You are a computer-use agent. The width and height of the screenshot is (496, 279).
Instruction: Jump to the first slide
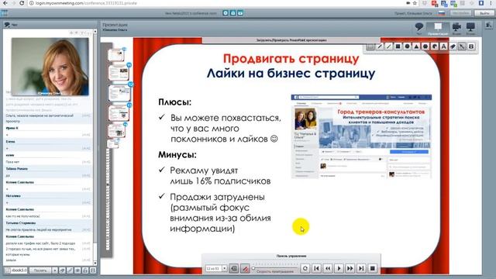(316, 269)
